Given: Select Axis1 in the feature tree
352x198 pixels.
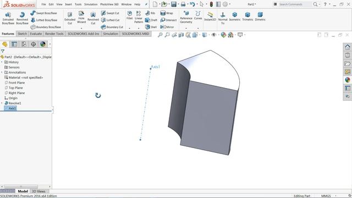Looking at the screenshot, I should click(x=10, y=108).
